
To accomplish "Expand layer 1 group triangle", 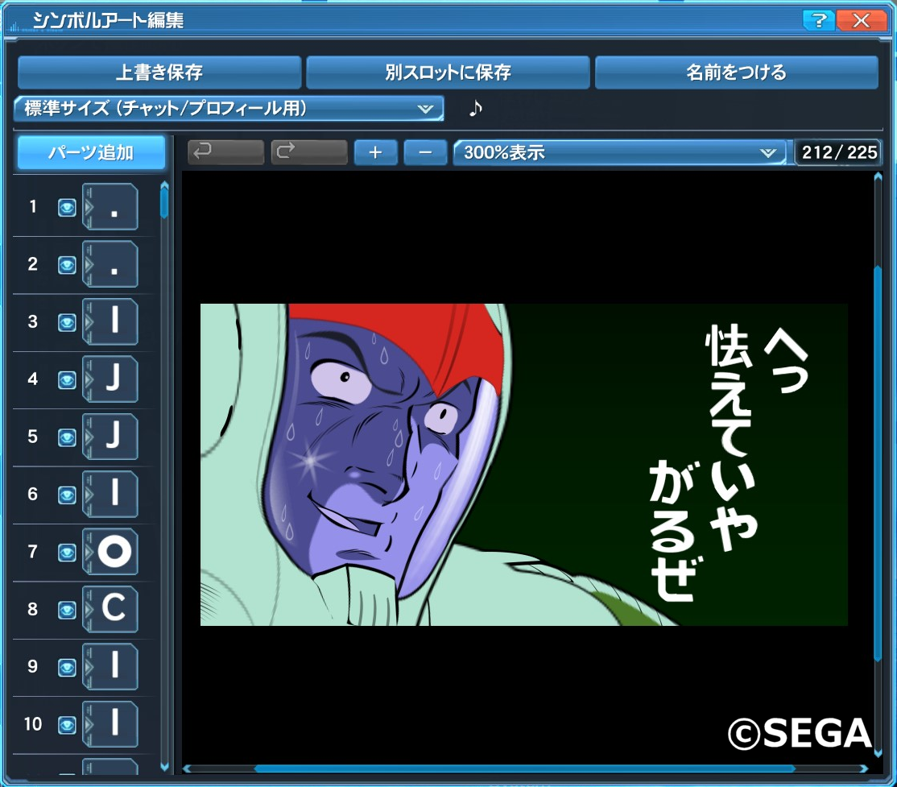I will (89, 207).
